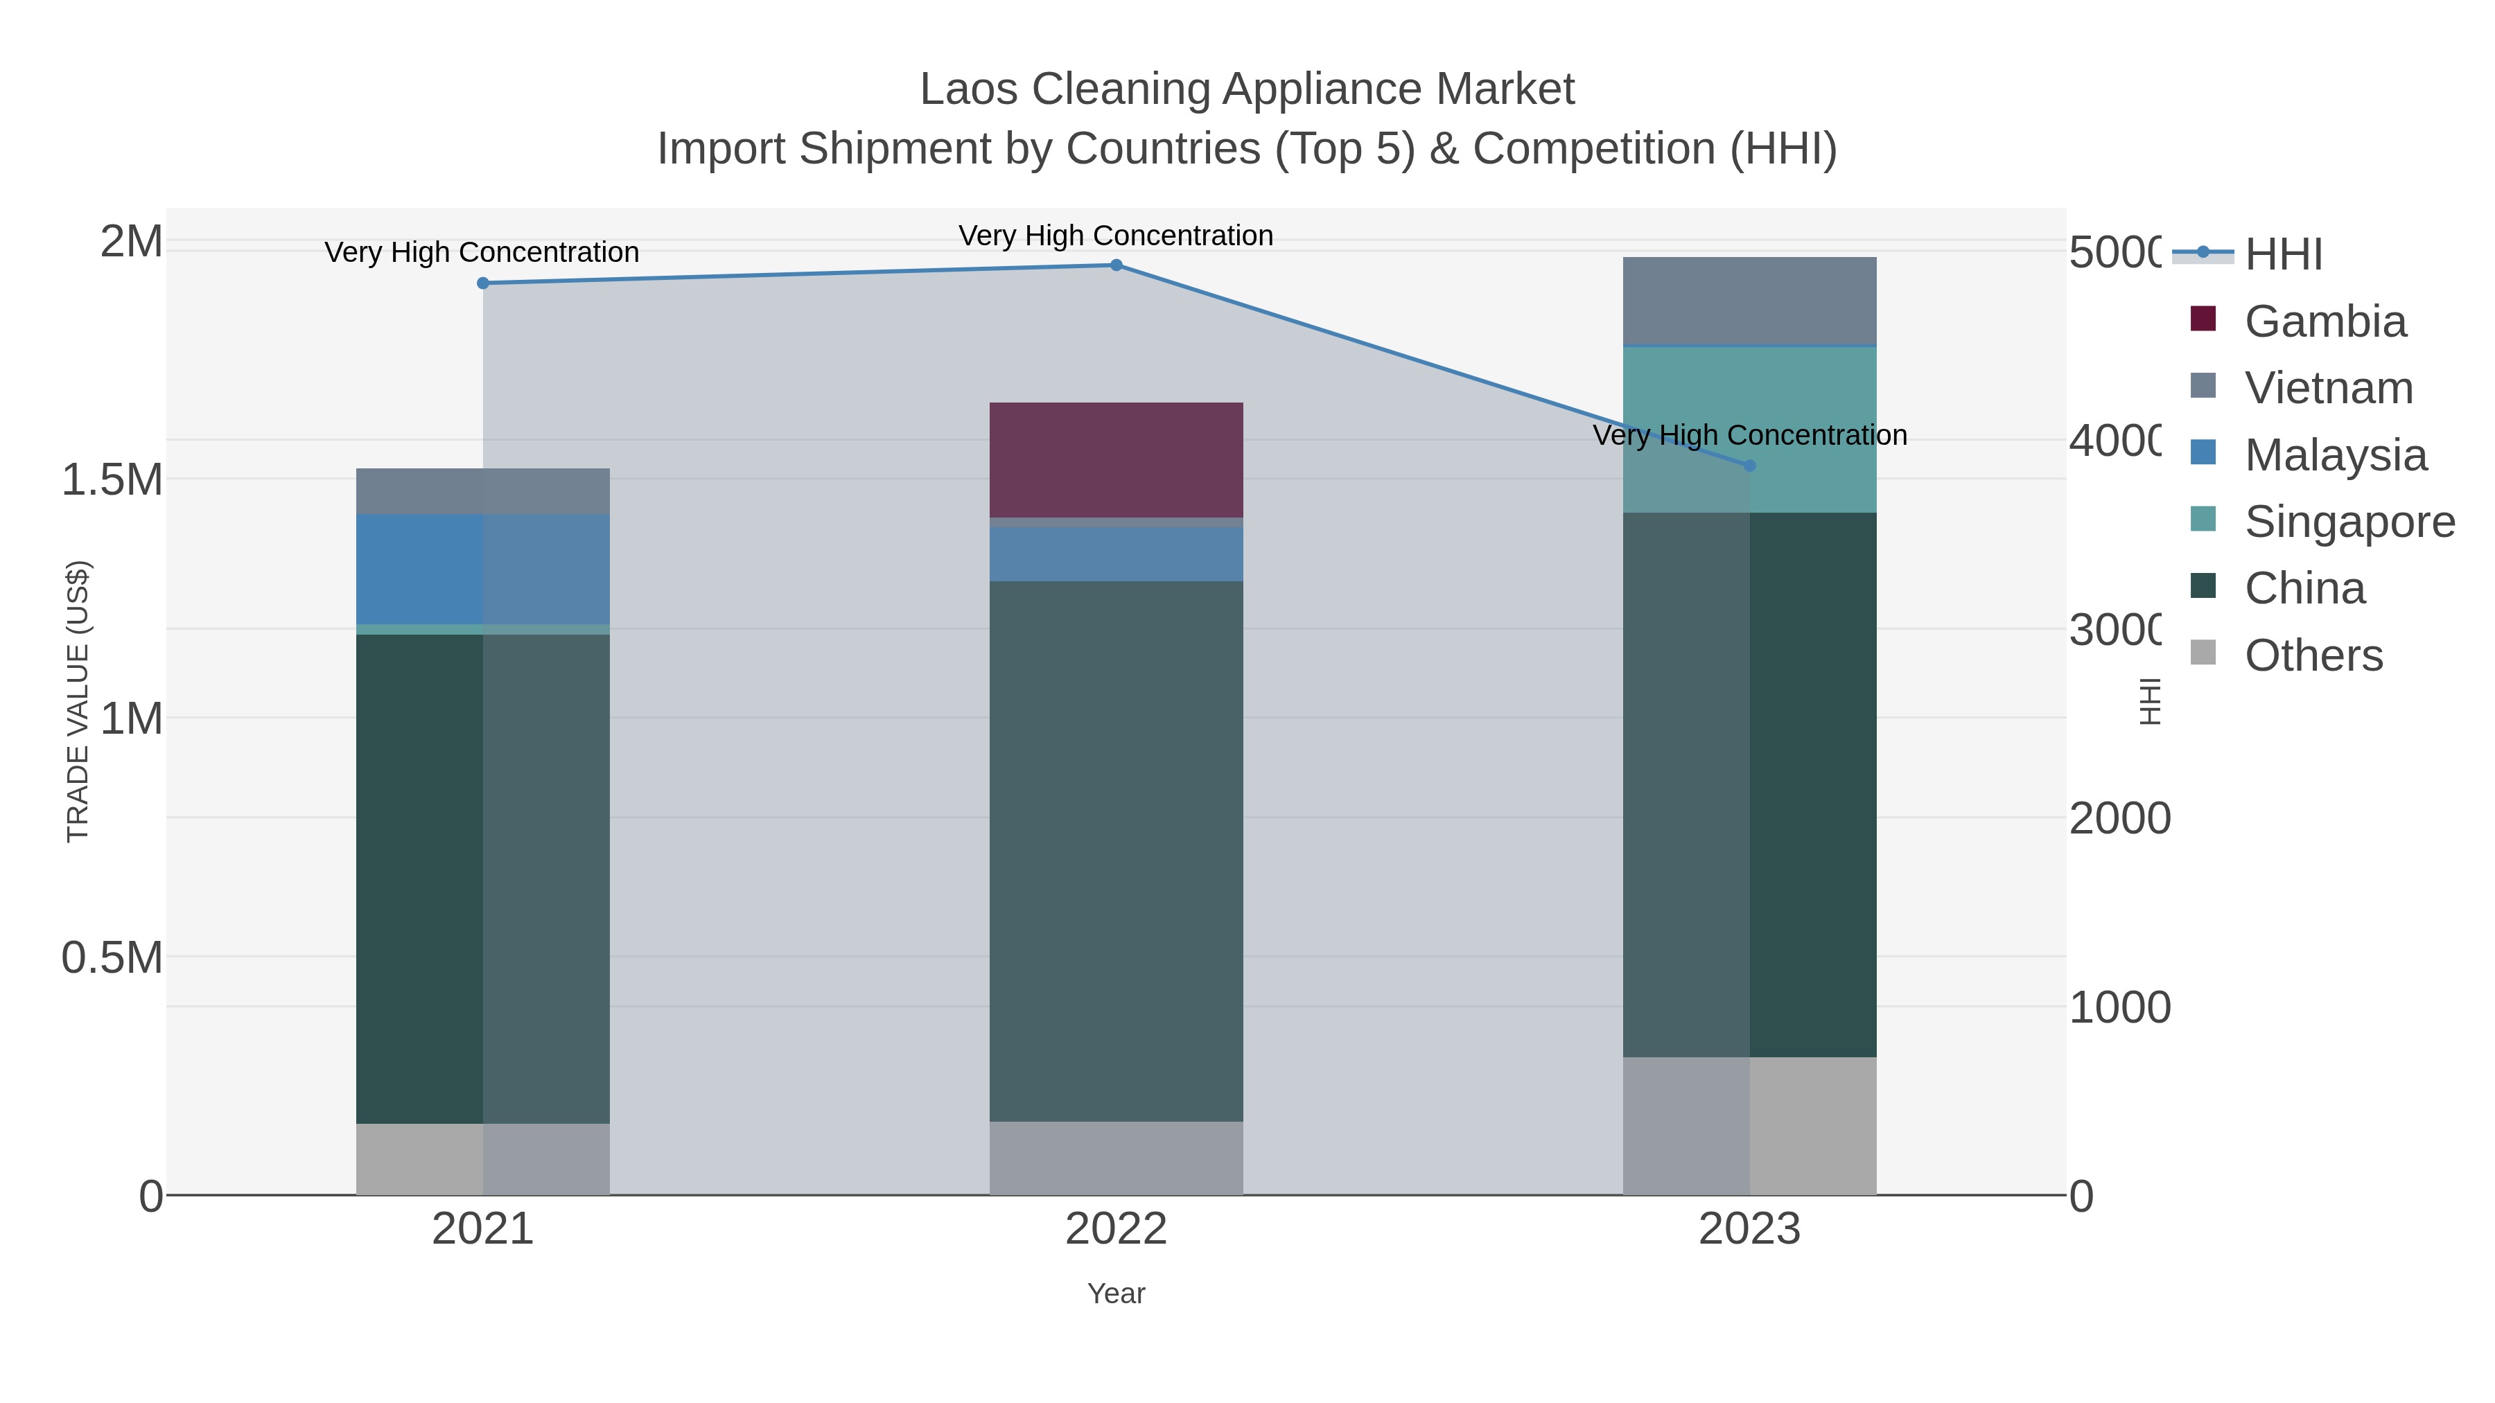Click the Laos Cleaning Appliance Market title
Image resolution: width=2495 pixels, height=1403 pixels.
pos(1247,89)
